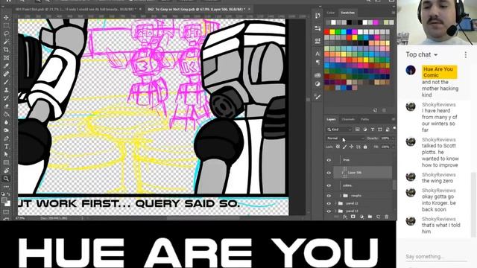The image size is (477, 268).
Task: Hide the roughs group
Action: (329, 196)
